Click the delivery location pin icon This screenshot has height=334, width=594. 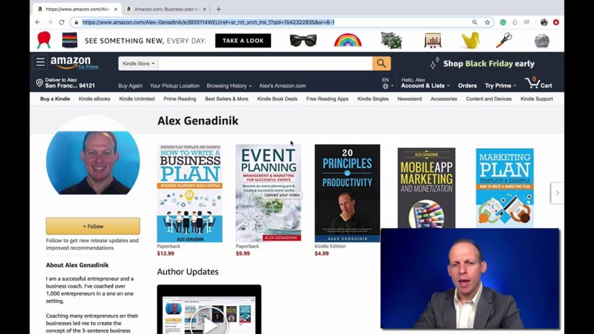point(40,83)
